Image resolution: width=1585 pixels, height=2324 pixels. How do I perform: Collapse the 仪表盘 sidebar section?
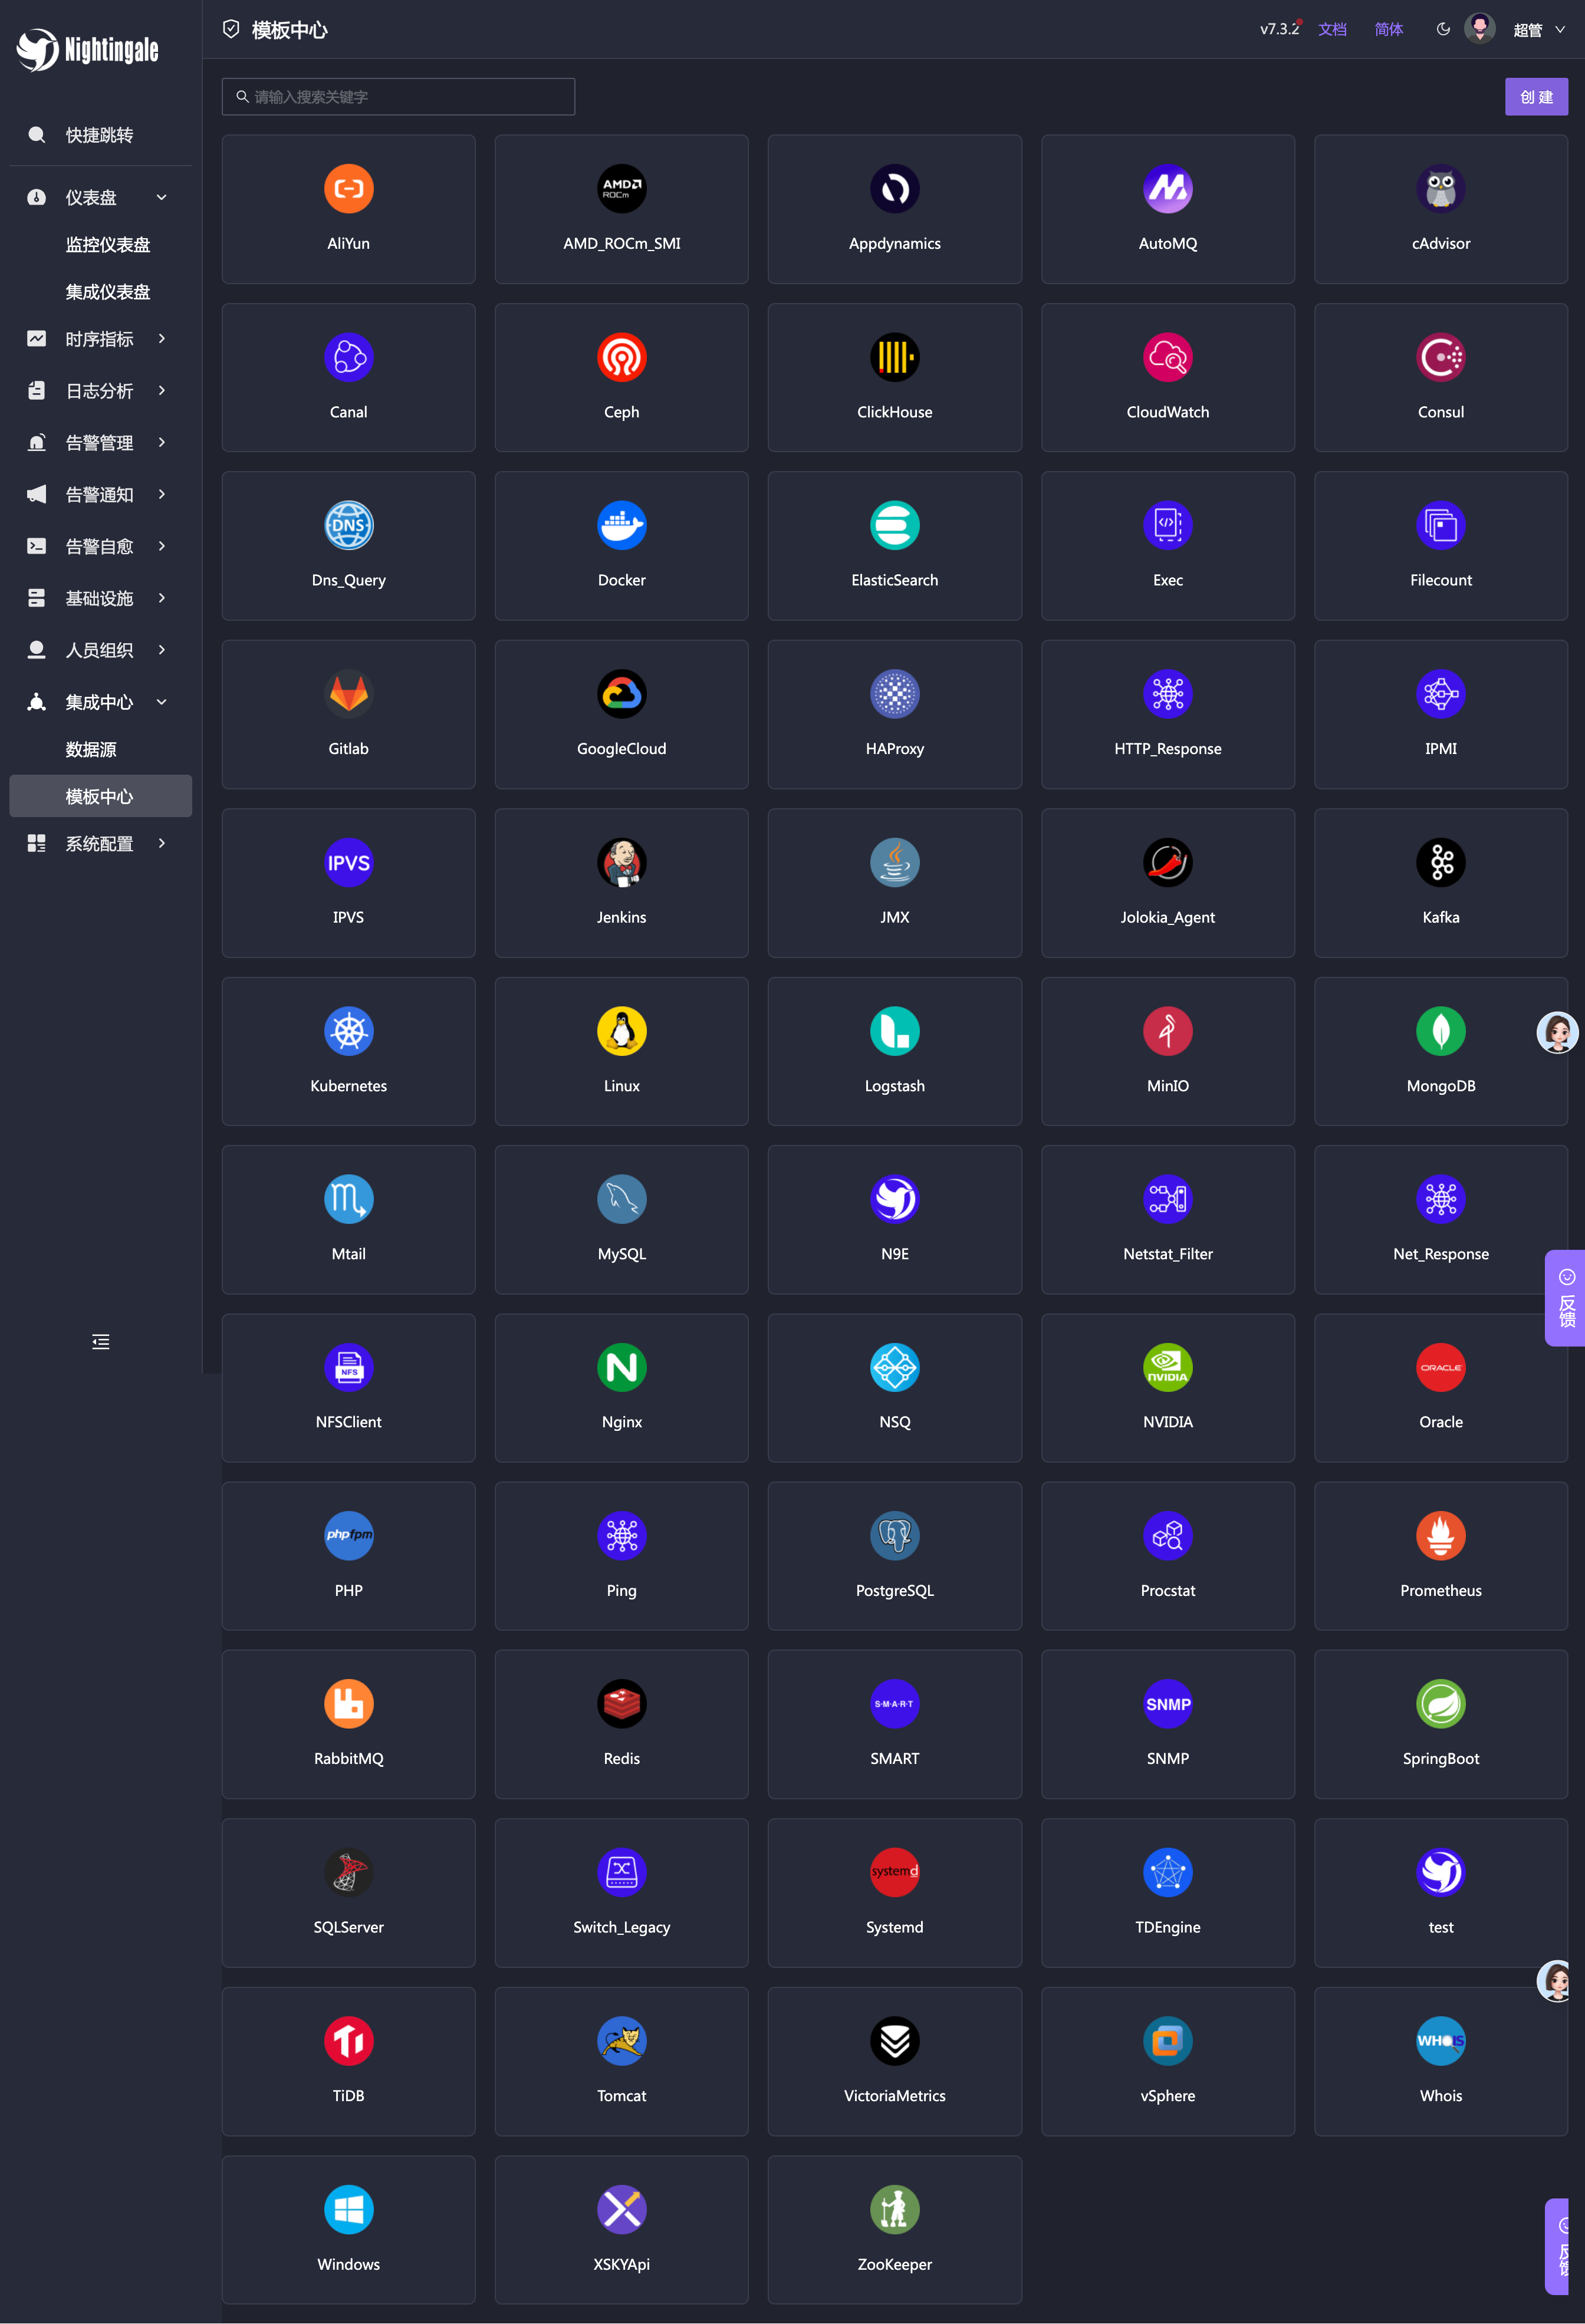[99, 198]
